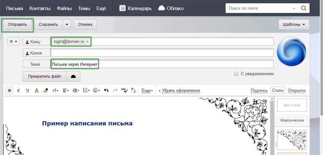
Task: Open the search options dropdown arrow
Action: coord(294,9)
